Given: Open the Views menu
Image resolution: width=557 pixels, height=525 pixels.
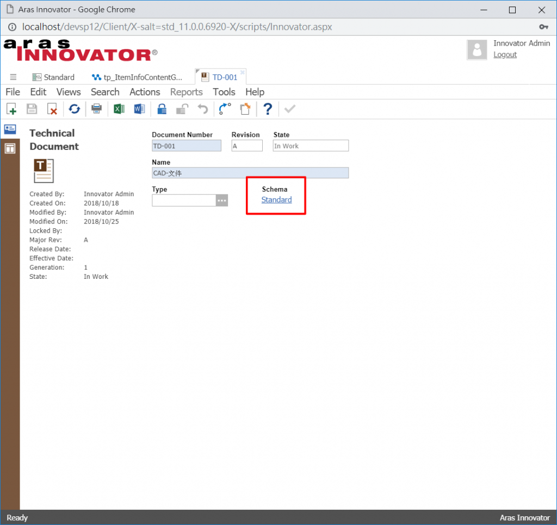Looking at the screenshot, I should (69, 92).
